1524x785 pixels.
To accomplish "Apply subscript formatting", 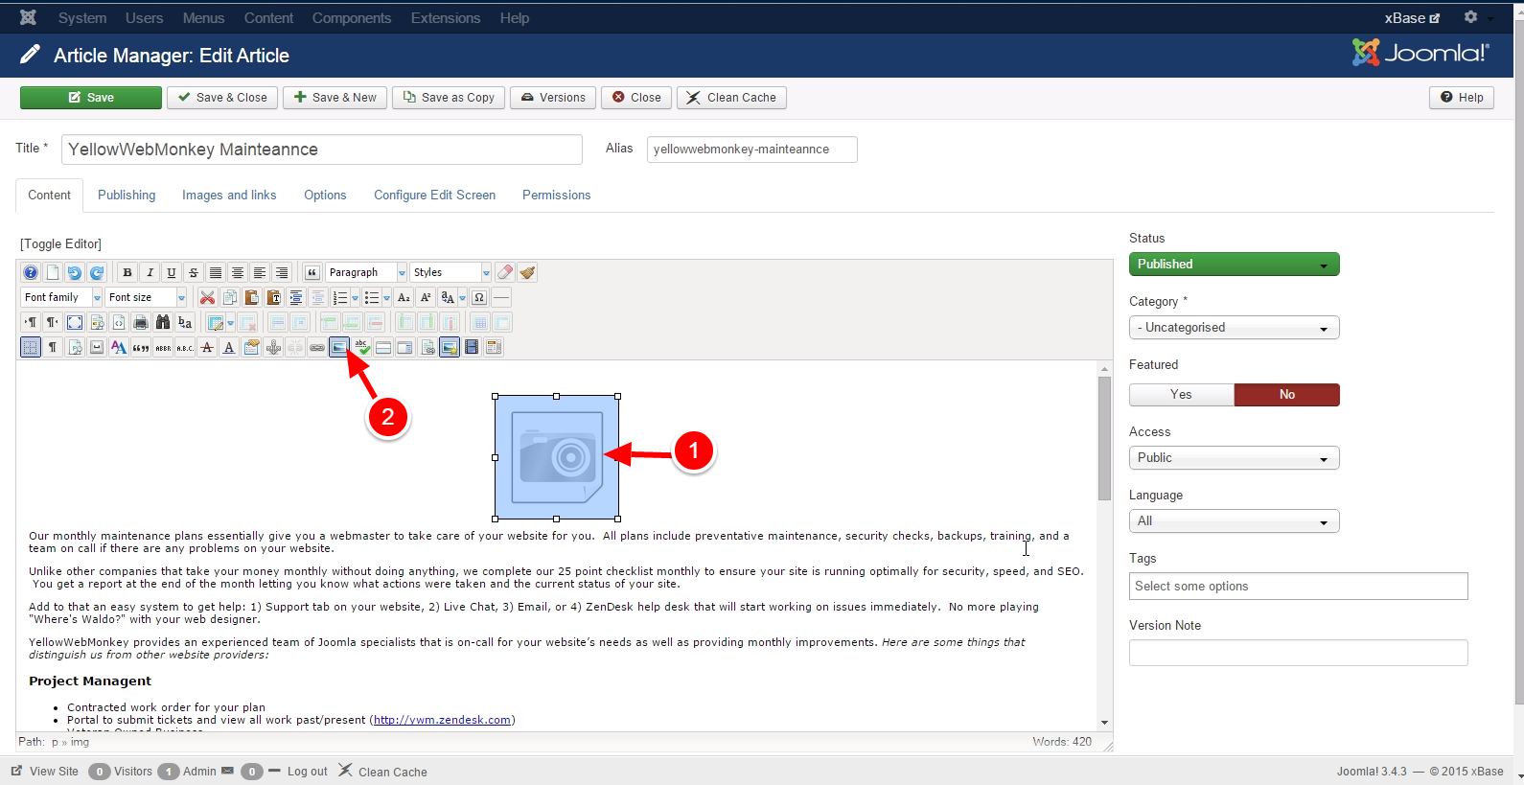I will [404, 297].
